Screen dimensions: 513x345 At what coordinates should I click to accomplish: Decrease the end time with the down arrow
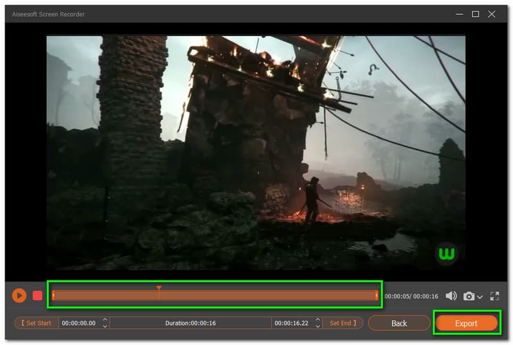[317, 326]
